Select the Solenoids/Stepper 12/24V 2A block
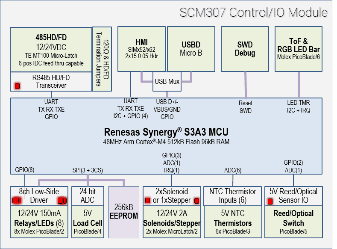This screenshot has height=249, width=337. [x=172, y=222]
